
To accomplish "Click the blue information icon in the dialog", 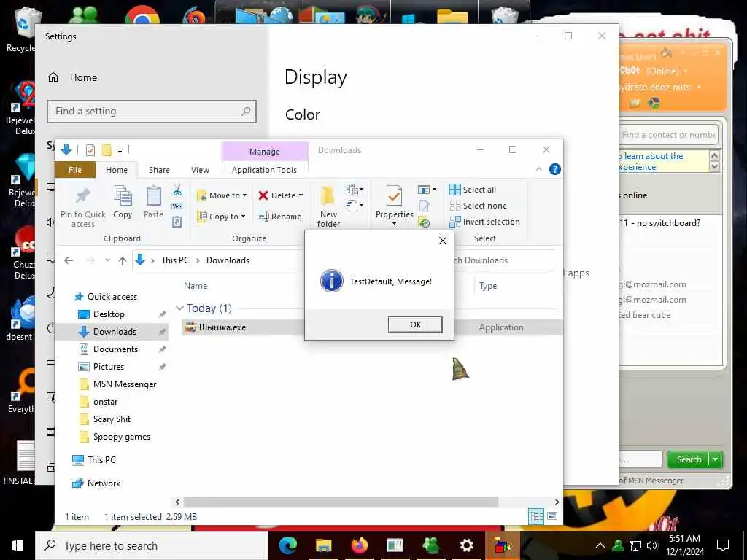I will tap(332, 281).
